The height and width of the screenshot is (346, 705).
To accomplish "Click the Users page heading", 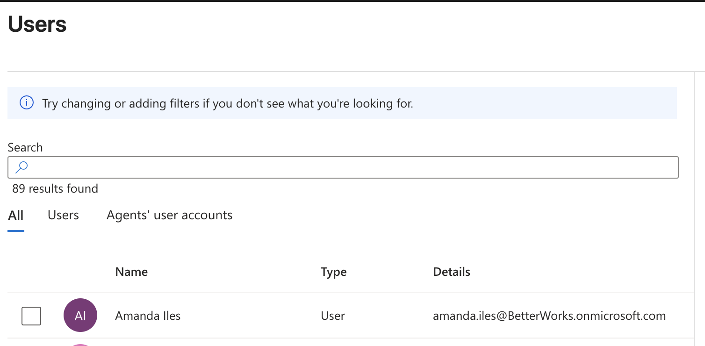I will point(37,24).
